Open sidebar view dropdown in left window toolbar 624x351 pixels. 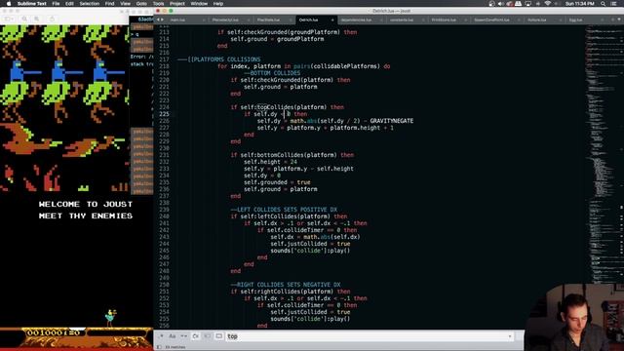click(x=9, y=19)
